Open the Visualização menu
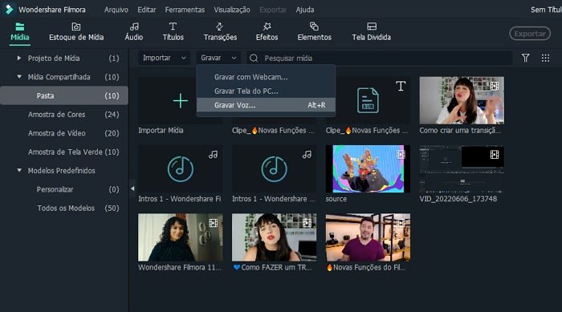 [x=232, y=10]
